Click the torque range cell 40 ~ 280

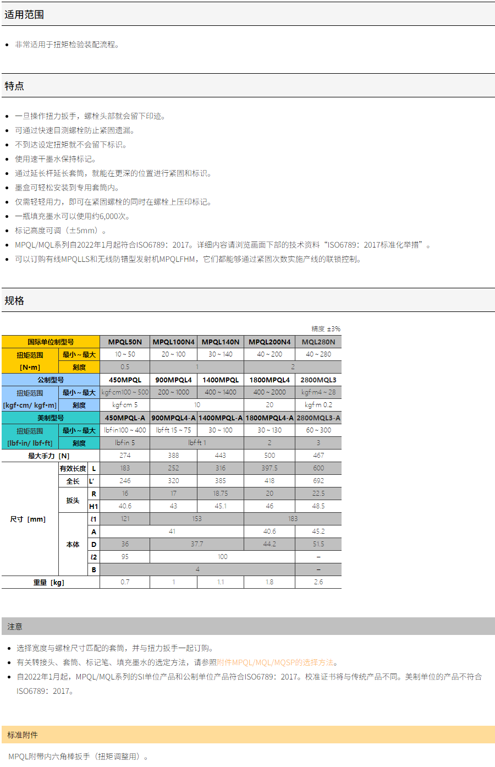[318, 354]
